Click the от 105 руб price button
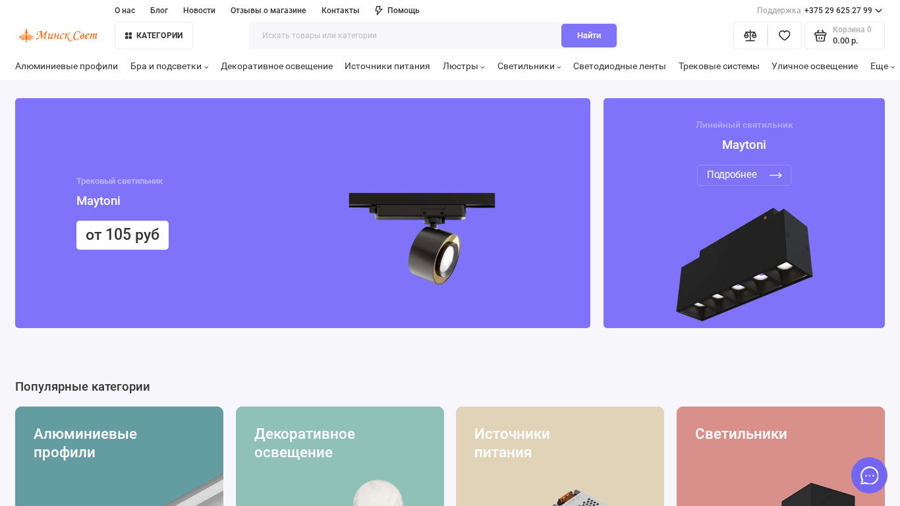The width and height of the screenshot is (900, 506). point(123,235)
